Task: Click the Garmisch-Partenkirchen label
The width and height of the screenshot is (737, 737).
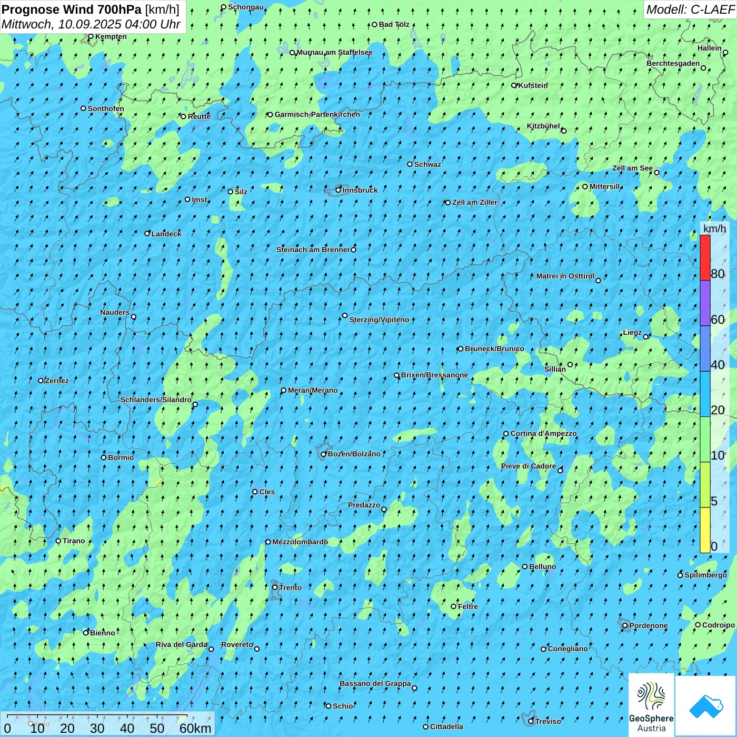Action: [x=317, y=114]
